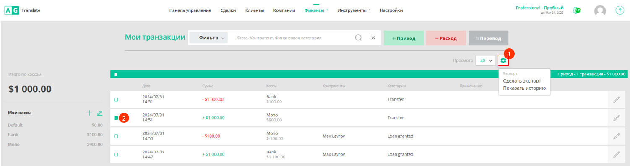Click the Перевод transfer button
The height and width of the screenshot is (166, 630).
(488, 38)
